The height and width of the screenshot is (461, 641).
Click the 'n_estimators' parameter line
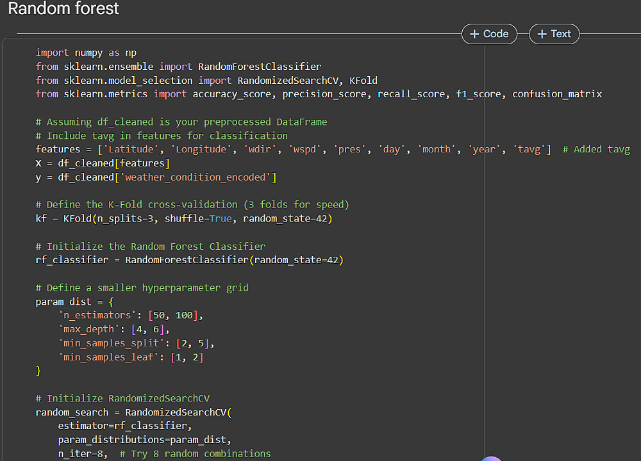[131, 316]
